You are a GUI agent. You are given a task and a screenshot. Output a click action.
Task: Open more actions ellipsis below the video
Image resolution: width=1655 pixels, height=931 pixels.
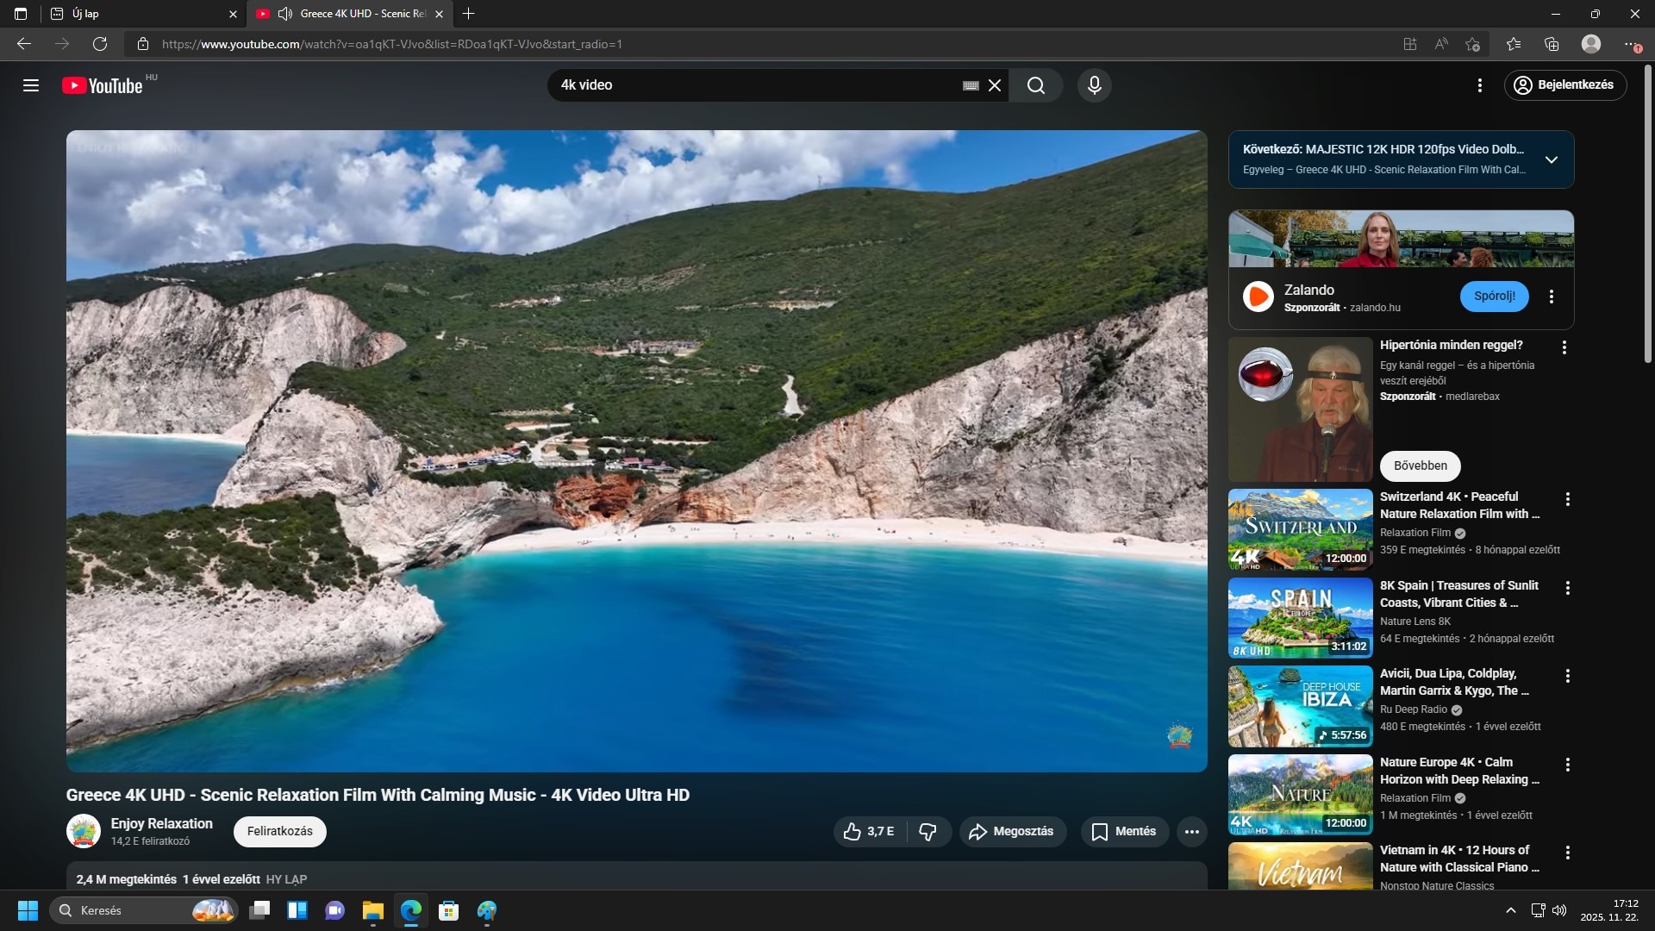[1191, 832]
